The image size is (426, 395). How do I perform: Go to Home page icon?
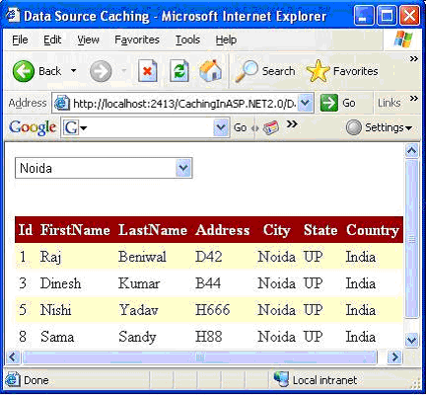[211, 70]
